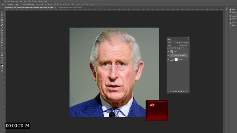Delete layer using the trash icon
237x133 pixels.
(x=186, y=91)
